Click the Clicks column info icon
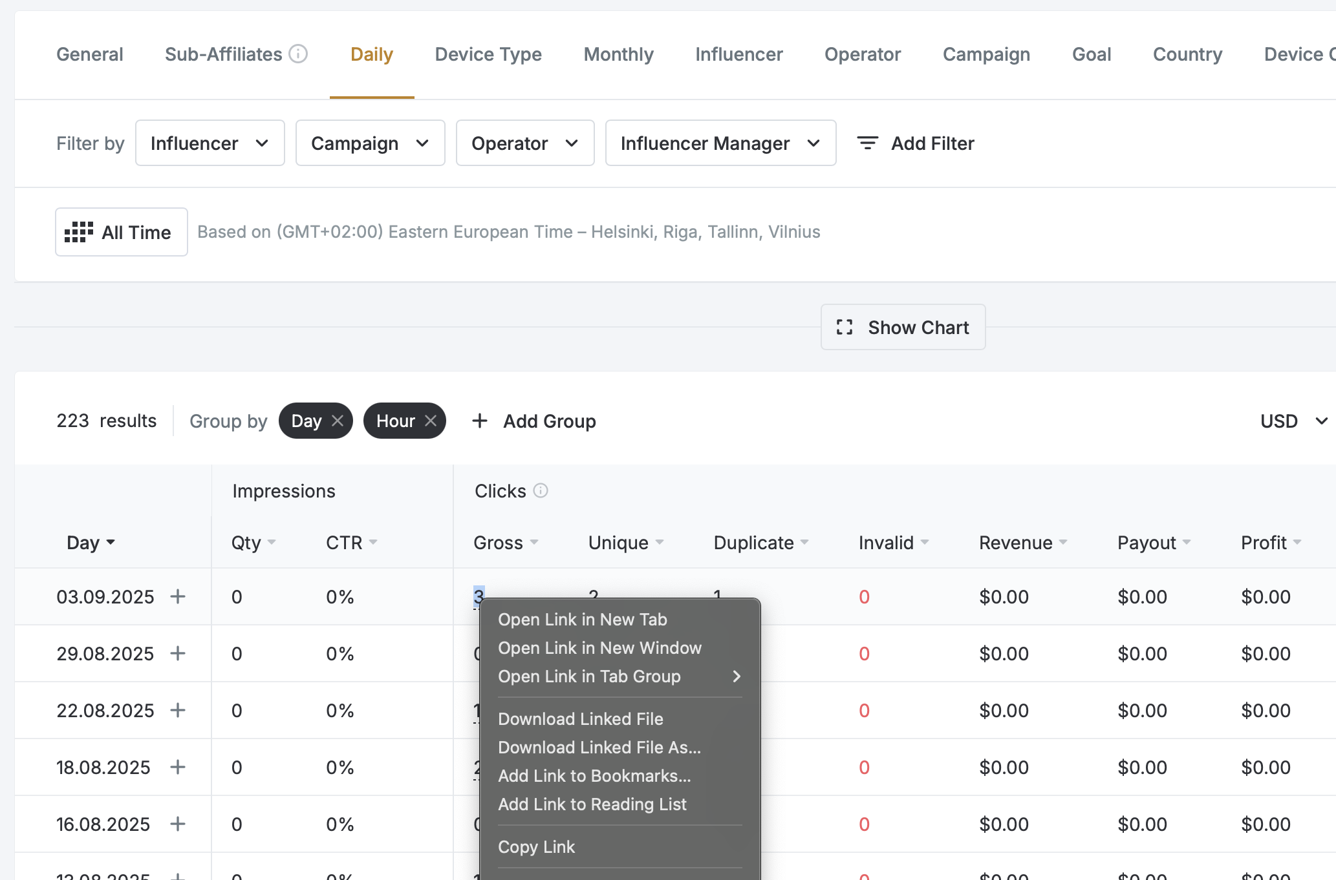 click(541, 491)
